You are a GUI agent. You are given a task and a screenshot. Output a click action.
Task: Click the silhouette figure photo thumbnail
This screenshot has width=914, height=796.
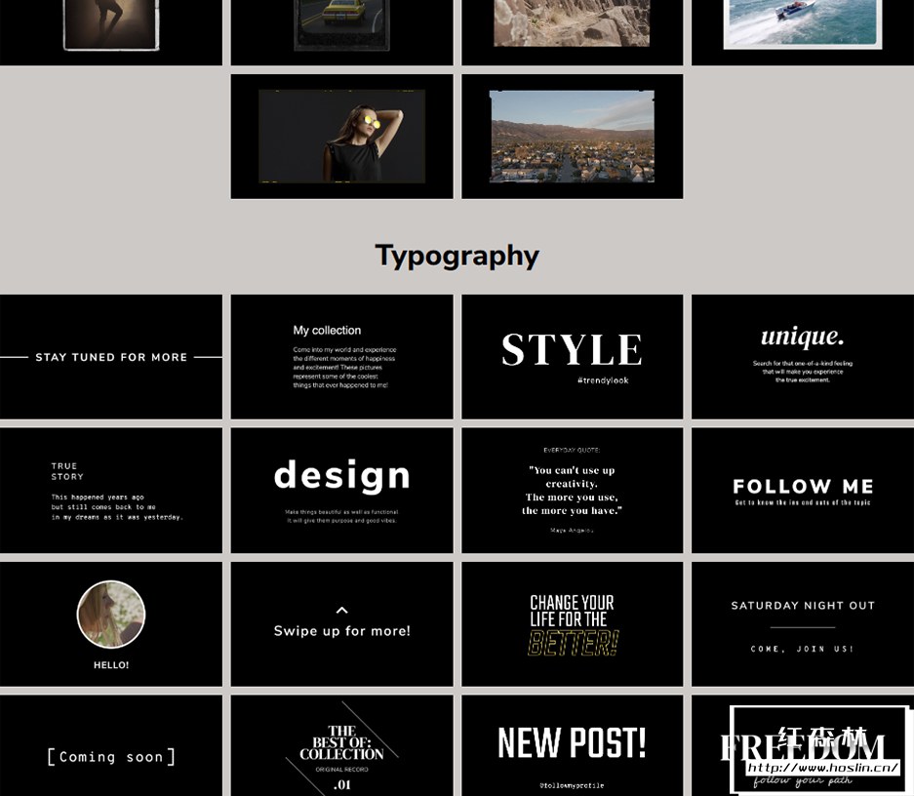pyautogui.click(x=111, y=32)
